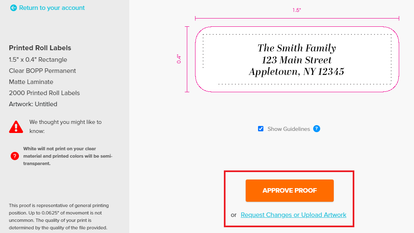Screen dimensions: 414x233
Task: Click the white will not print warning text
Action: (x=68, y=156)
